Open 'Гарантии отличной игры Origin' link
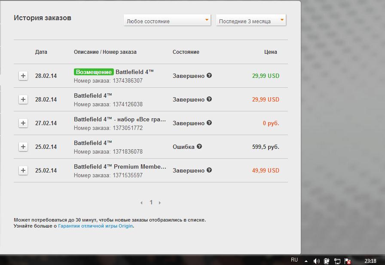 pyautogui.click(x=95, y=226)
